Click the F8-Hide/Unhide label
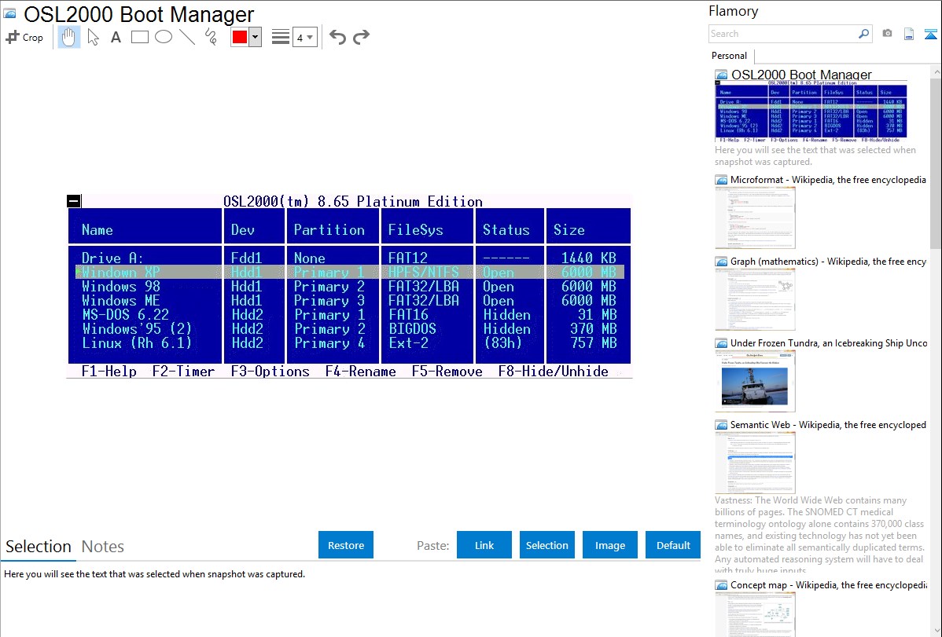This screenshot has width=942, height=637. 554,372
